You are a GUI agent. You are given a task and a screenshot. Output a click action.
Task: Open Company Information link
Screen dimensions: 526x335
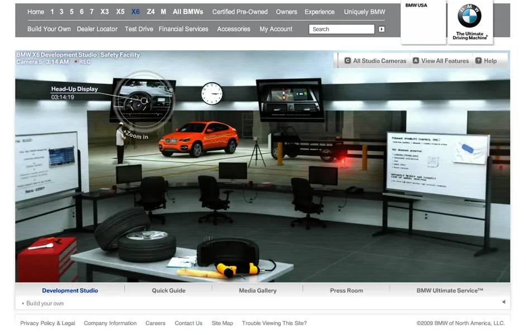coord(110,323)
